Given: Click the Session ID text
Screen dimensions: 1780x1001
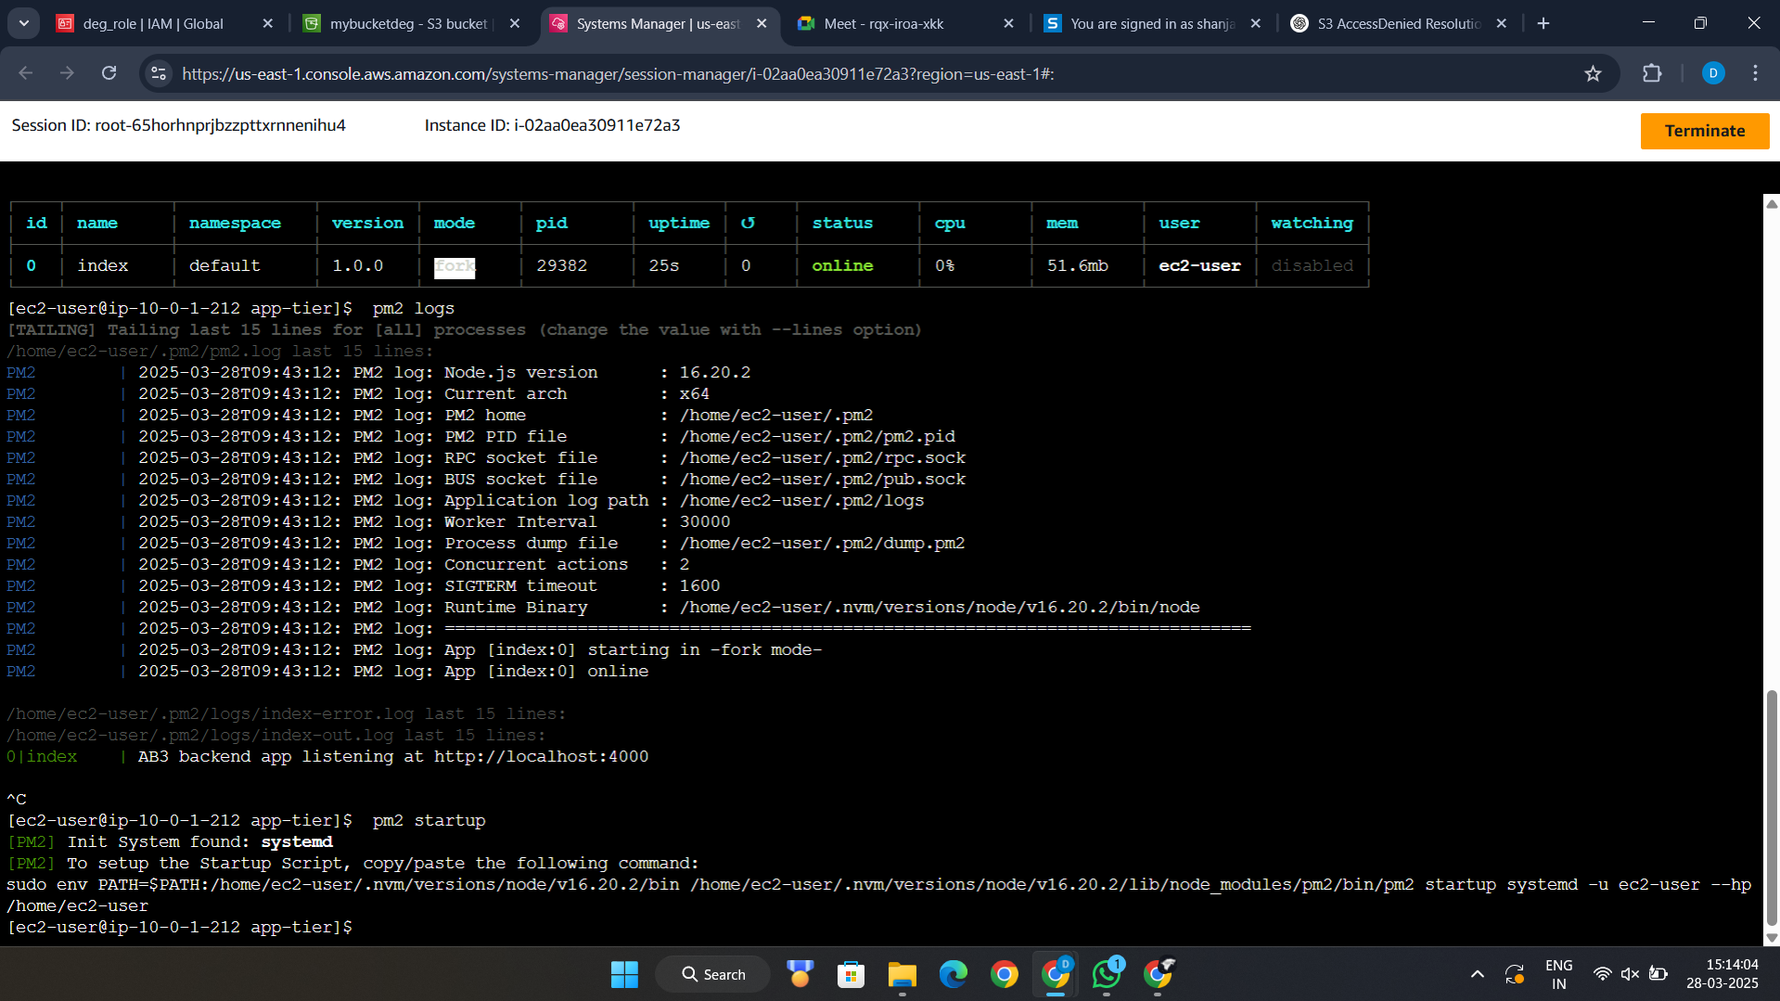Looking at the screenshot, I should (x=179, y=125).
